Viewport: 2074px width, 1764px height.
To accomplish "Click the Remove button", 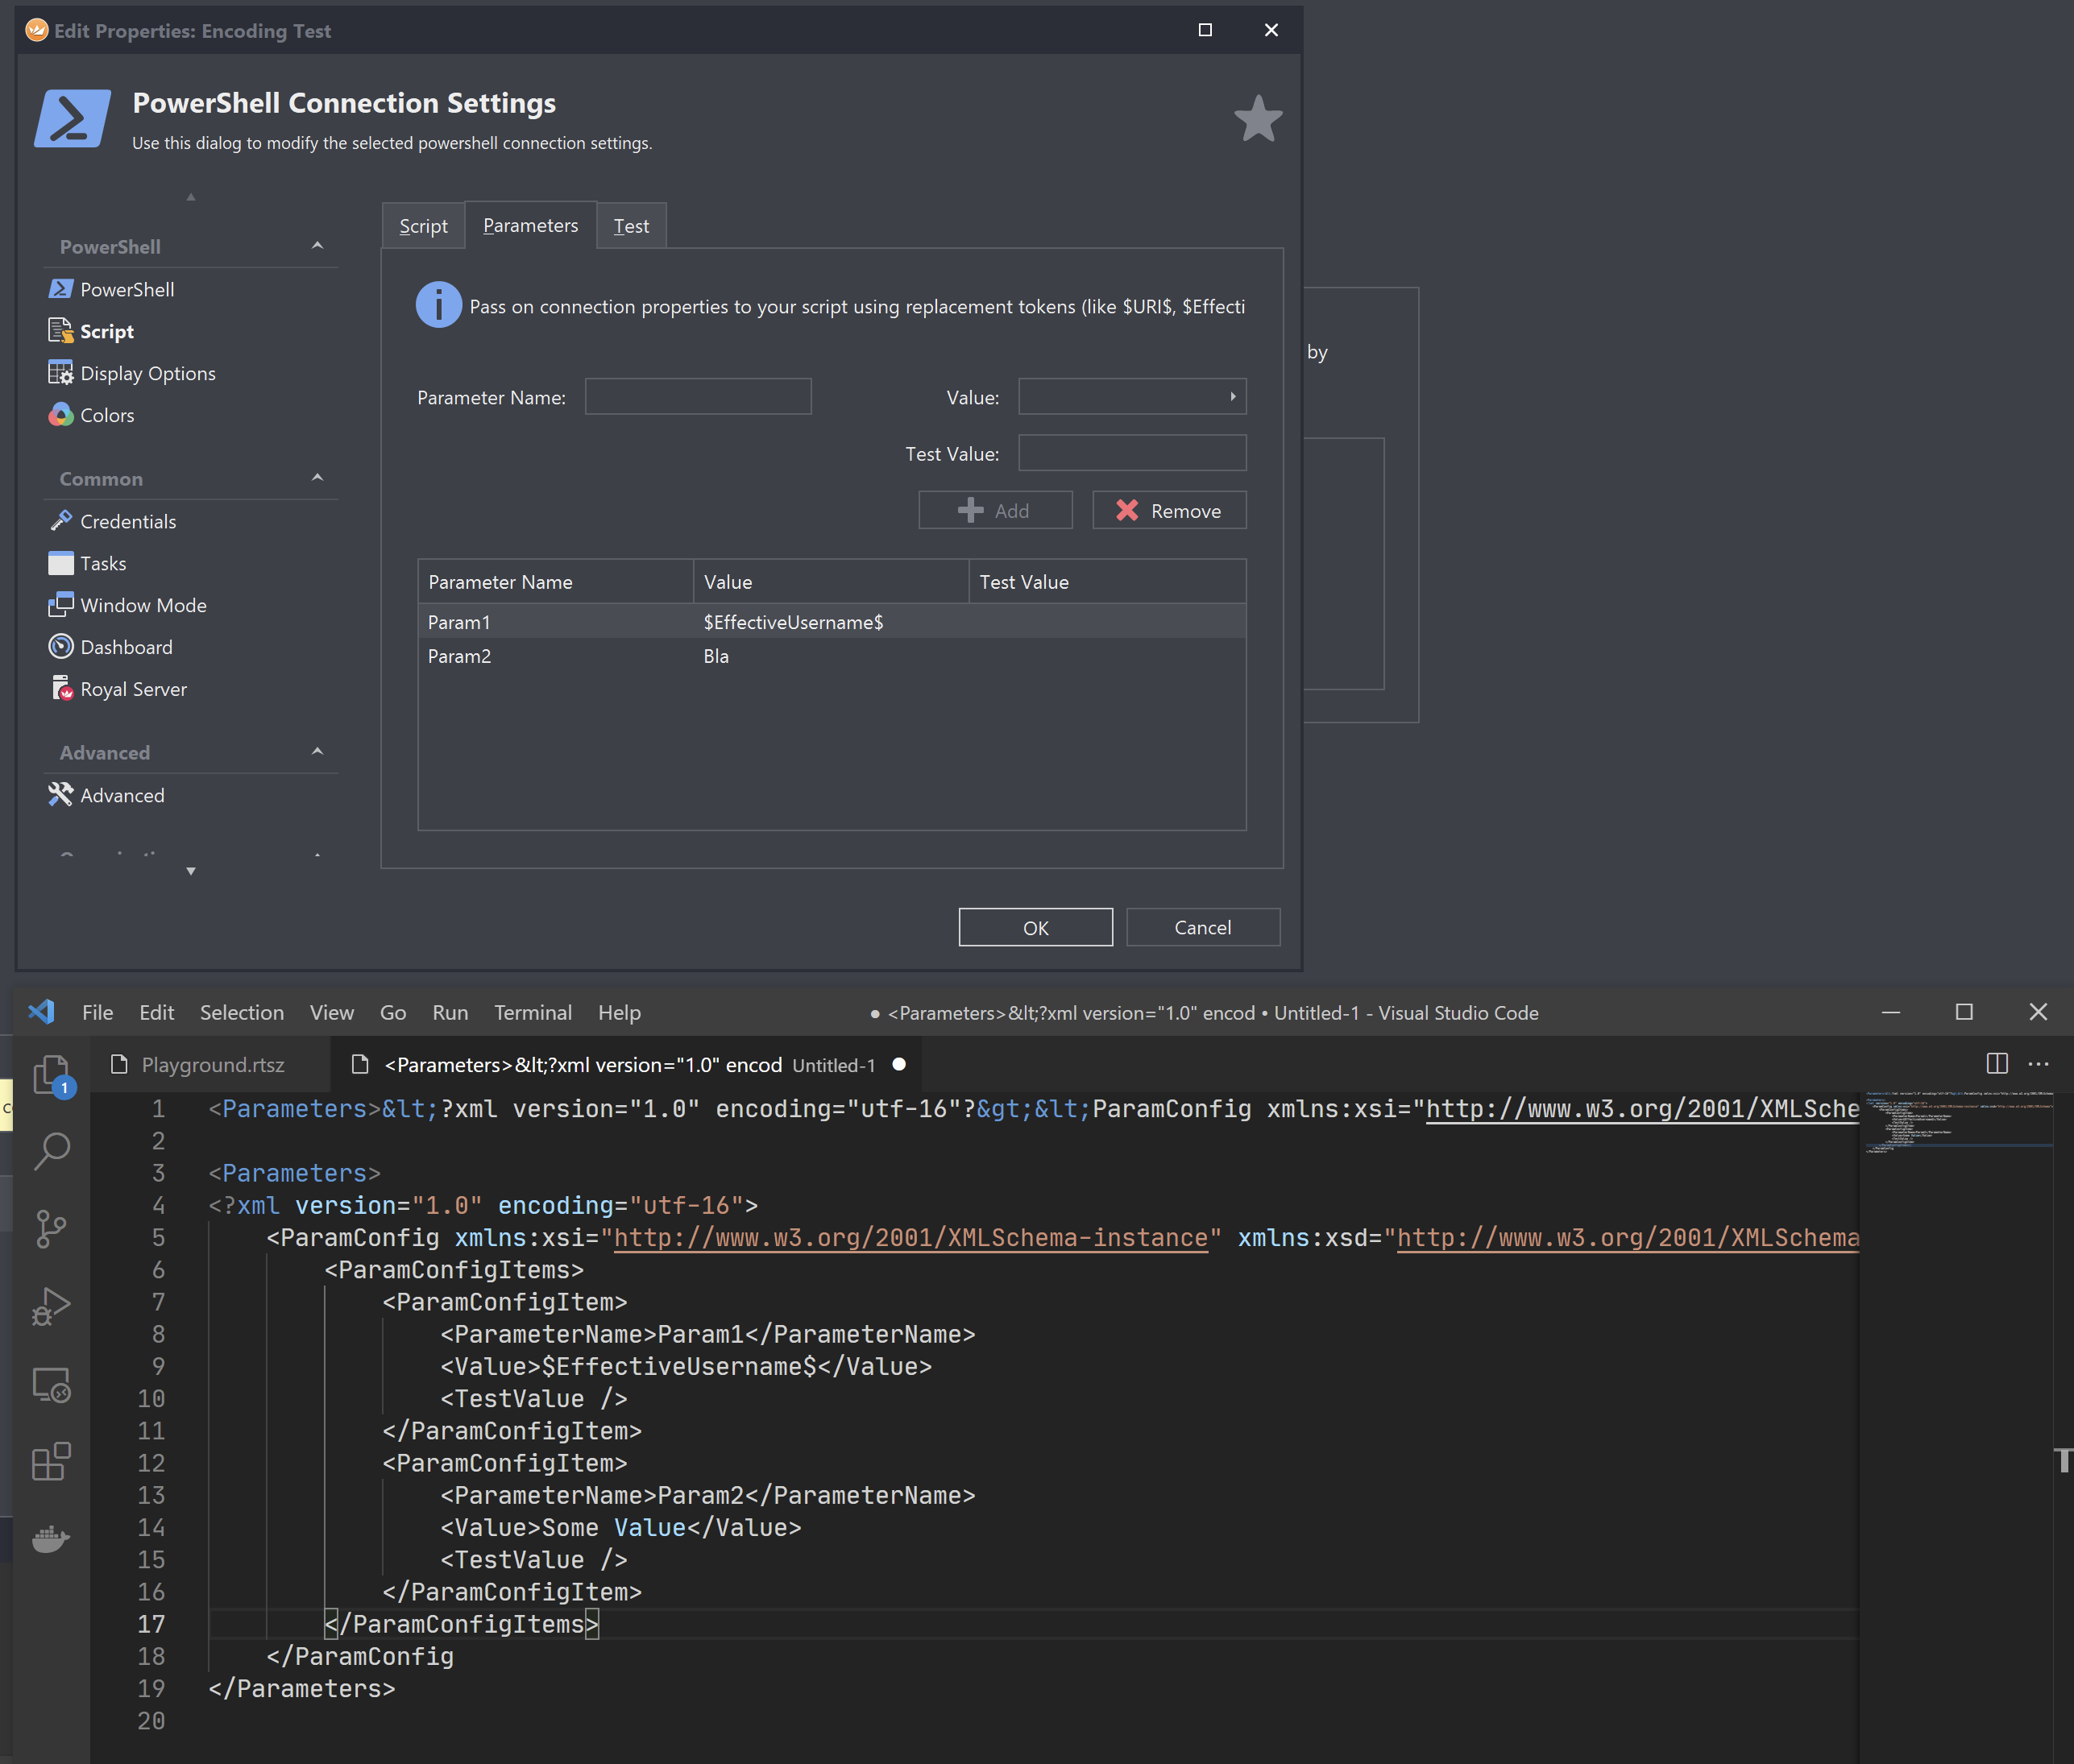I will 1168,510.
